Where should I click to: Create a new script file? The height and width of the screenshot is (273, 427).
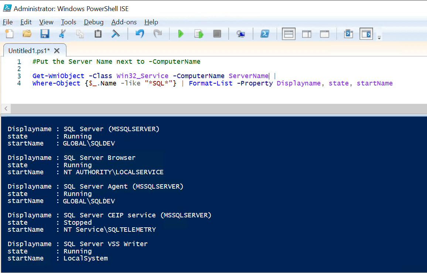point(9,34)
